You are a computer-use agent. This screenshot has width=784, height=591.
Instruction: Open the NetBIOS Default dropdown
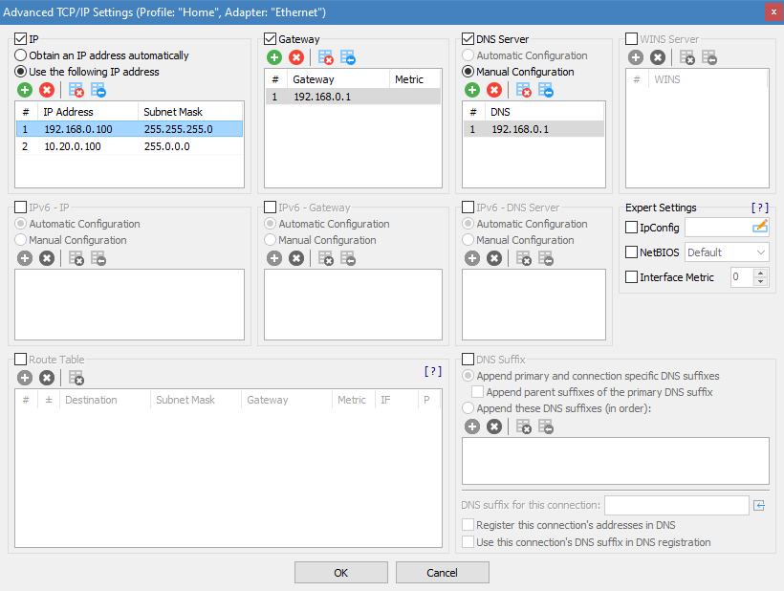(x=727, y=252)
